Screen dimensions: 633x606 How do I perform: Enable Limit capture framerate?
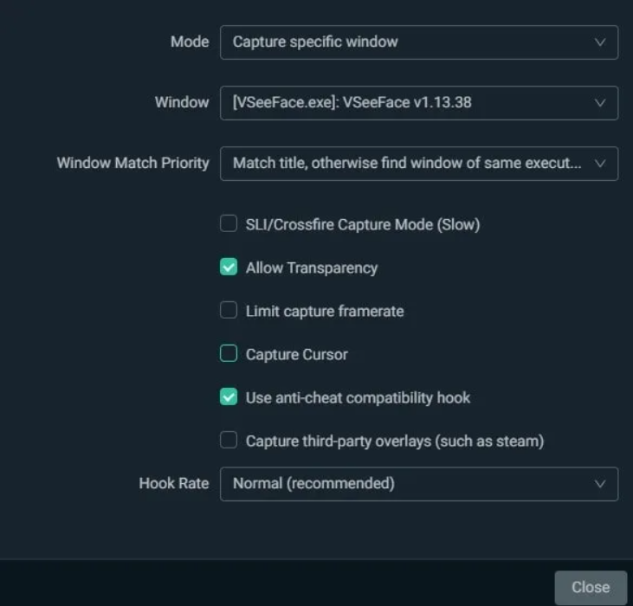(229, 310)
